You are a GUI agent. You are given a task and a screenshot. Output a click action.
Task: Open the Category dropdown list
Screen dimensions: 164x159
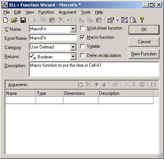(x=73, y=47)
